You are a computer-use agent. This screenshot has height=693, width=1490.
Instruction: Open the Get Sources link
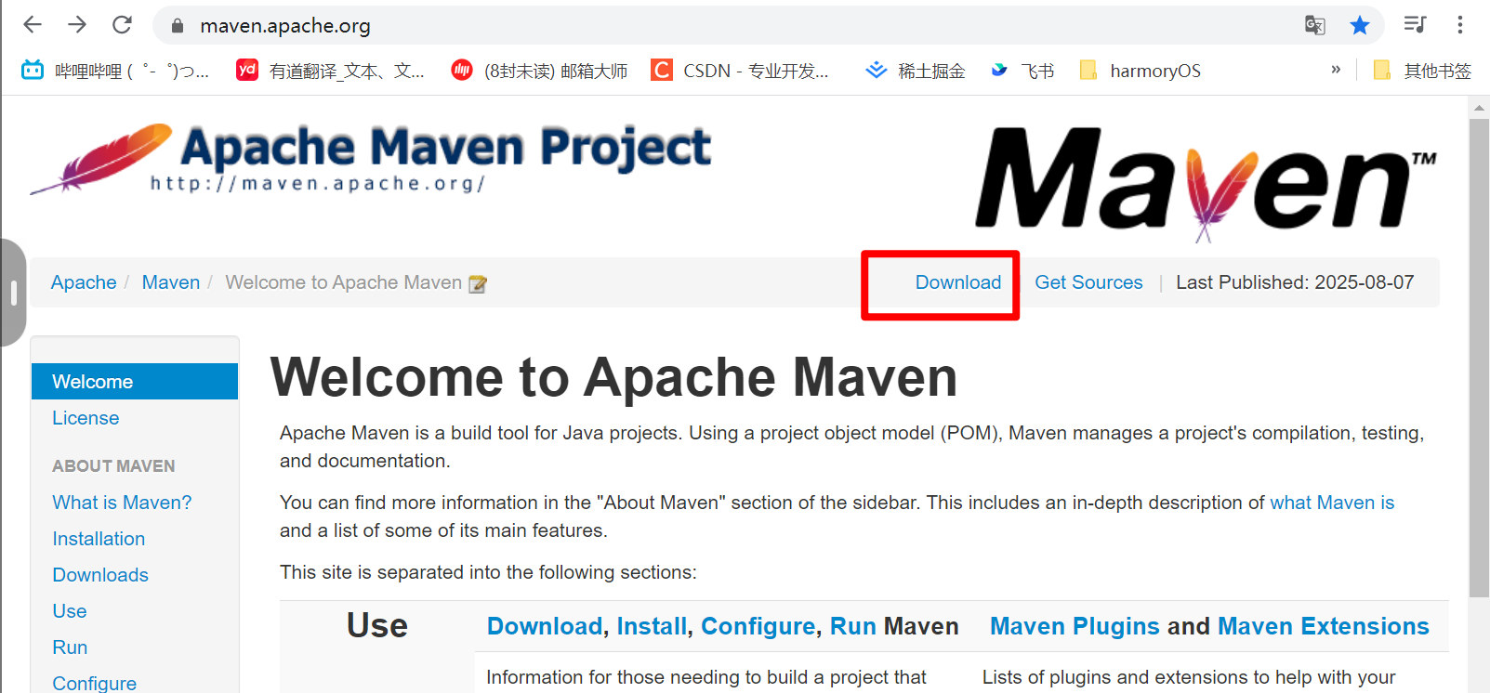coord(1088,282)
